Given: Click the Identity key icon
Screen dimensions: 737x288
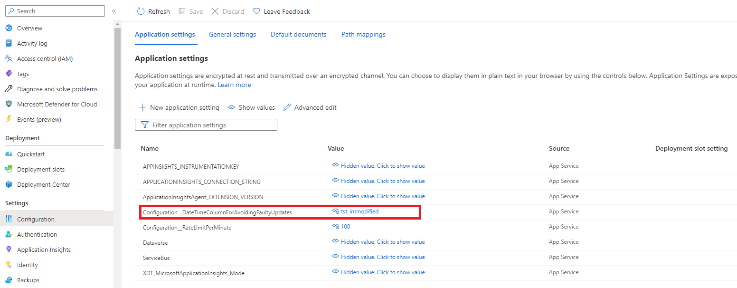Looking at the screenshot, I should coord(9,265).
